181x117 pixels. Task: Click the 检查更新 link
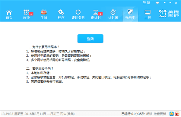pyautogui.click(x=160, y=114)
